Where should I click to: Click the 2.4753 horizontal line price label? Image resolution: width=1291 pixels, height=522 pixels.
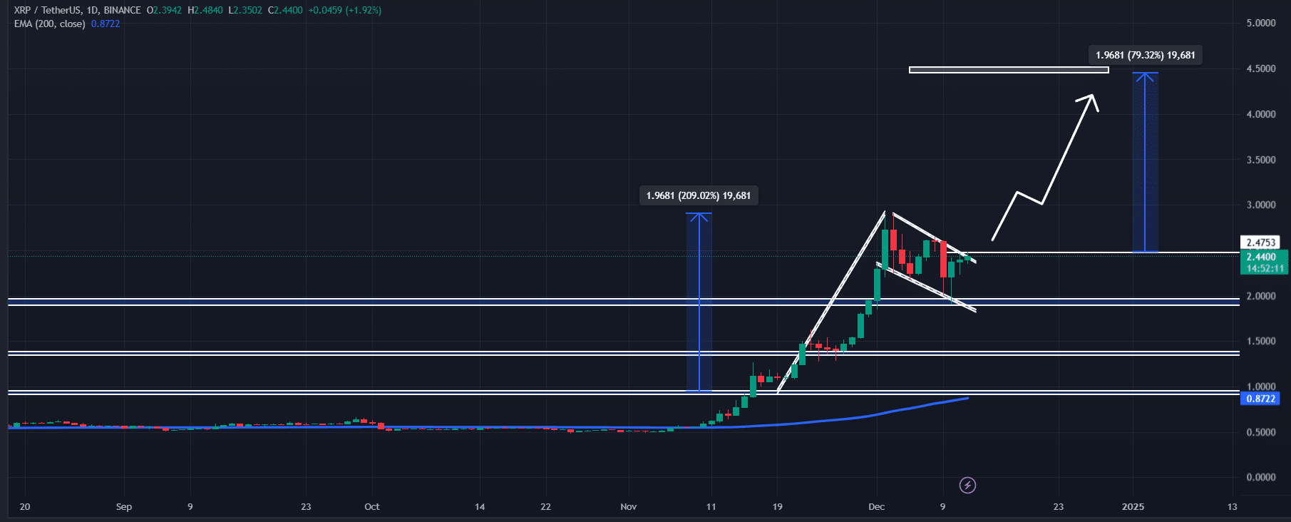coord(1260,242)
